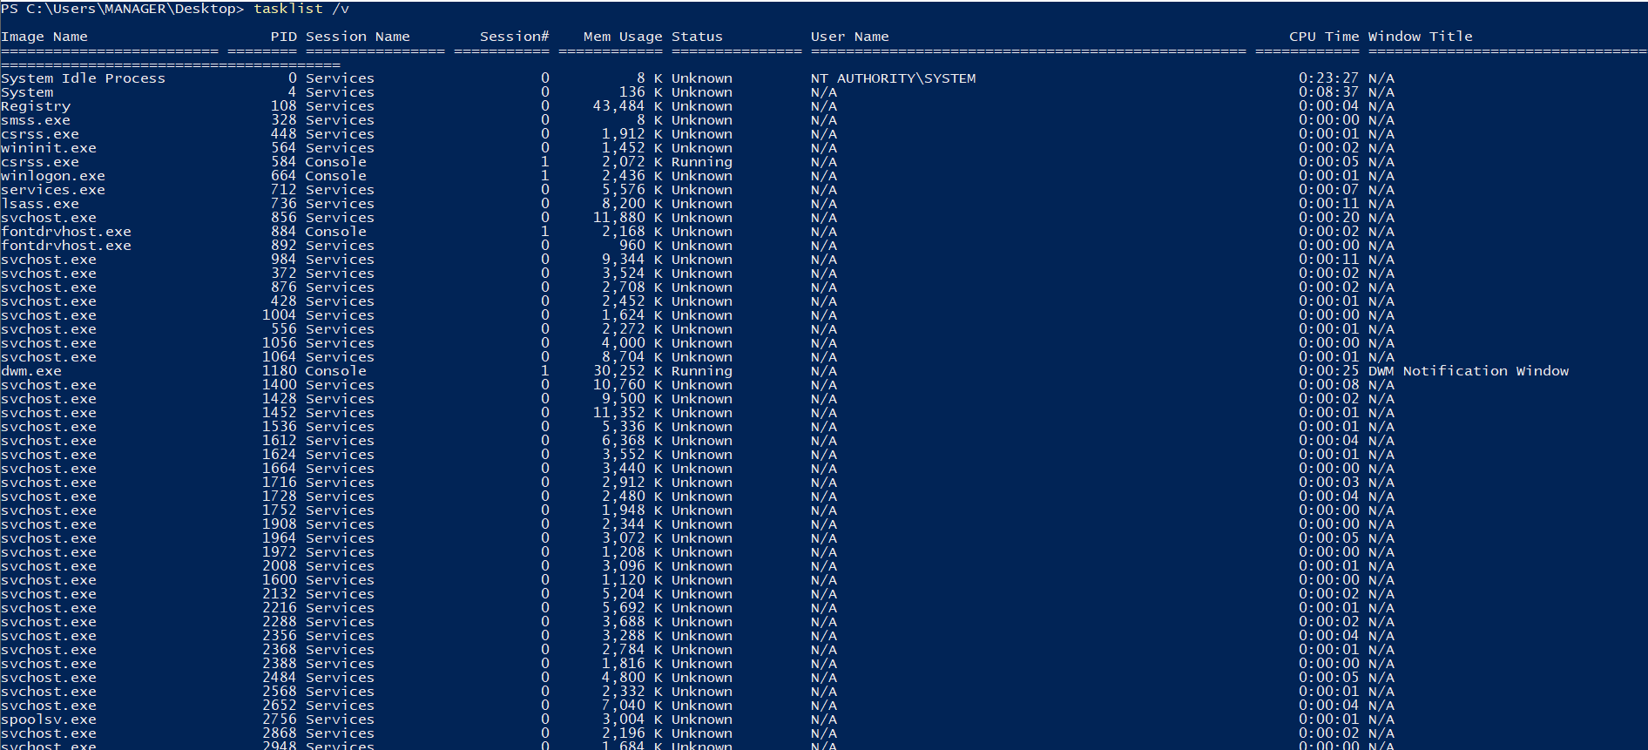This screenshot has height=750, width=1648.
Task: Click 'NT AUTHORITY\SYSTEM' user name
Action: tap(894, 78)
